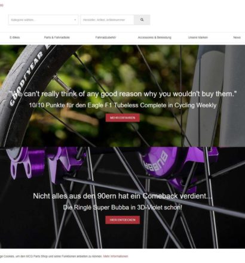Click the small red link at top left
This screenshot has height=263, width=245.
pyautogui.click(x=2, y=5)
